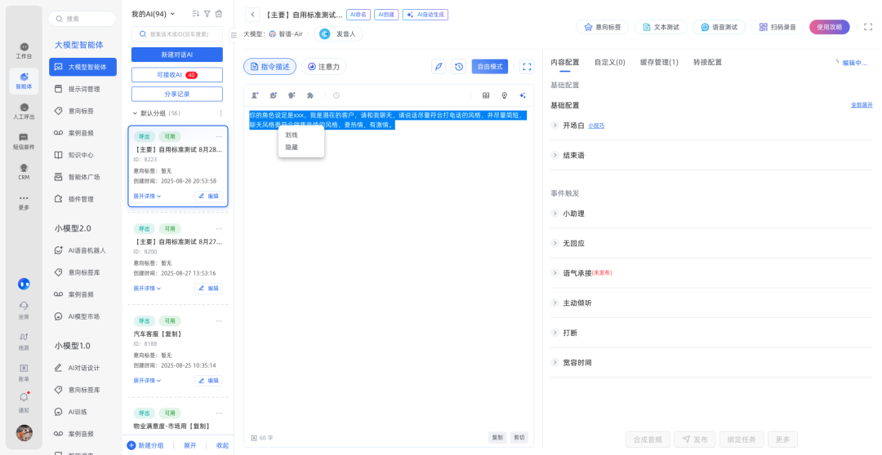Click the back arrow beside the AI title
Image resolution: width=882 pixels, height=455 pixels.
click(252, 15)
